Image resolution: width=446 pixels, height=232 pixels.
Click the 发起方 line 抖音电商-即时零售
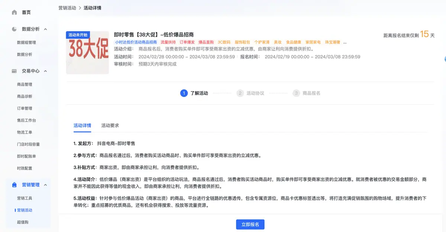104,143
